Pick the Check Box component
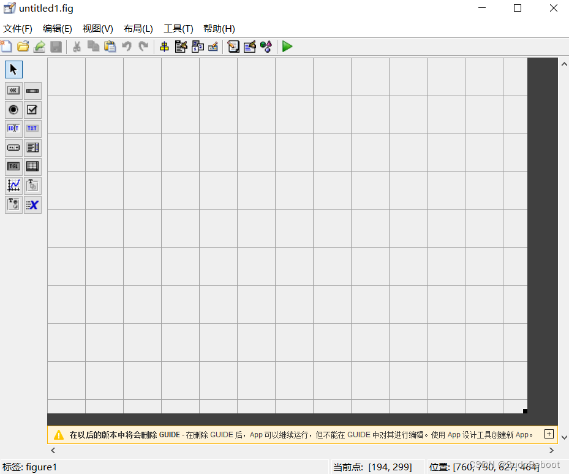Viewport: 569px width, 474px height. coord(32,110)
